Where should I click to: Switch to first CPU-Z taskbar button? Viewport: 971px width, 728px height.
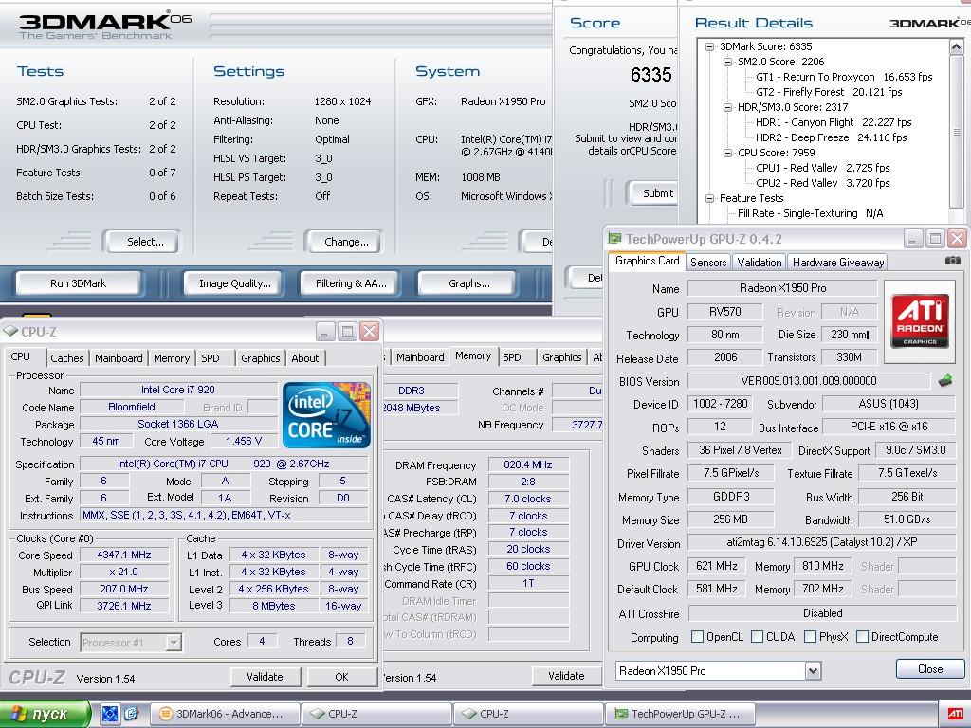377,714
